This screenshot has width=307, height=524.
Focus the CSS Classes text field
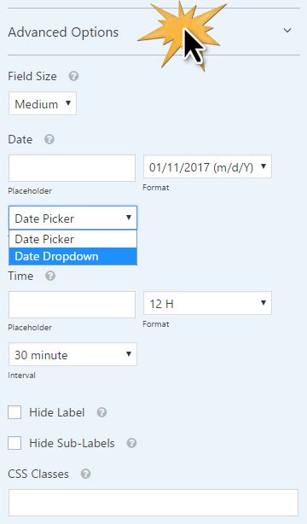[153, 503]
